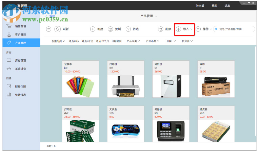
Task: Open the 创建时间 sort dropdown
Action: point(58,41)
